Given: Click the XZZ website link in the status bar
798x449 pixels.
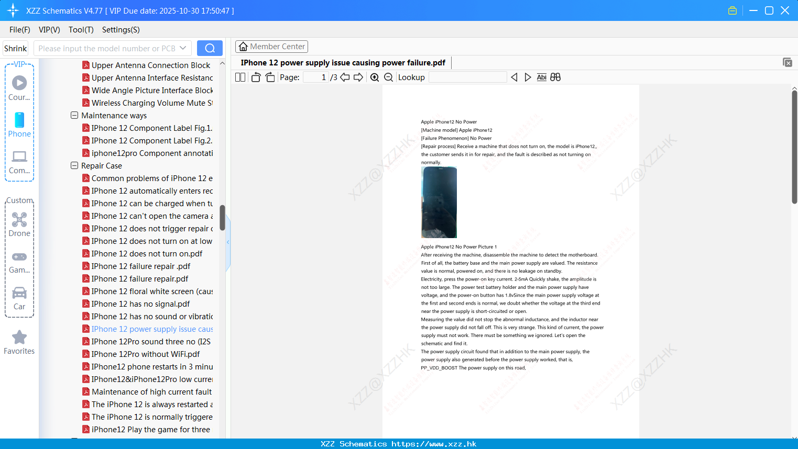Looking at the screenshot, I should (434, 444).
